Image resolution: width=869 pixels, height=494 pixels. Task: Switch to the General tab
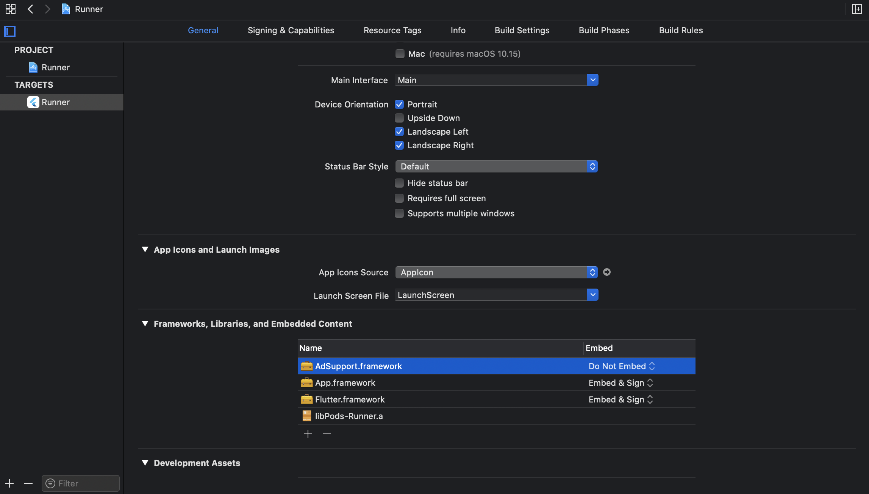coord(203,30)
